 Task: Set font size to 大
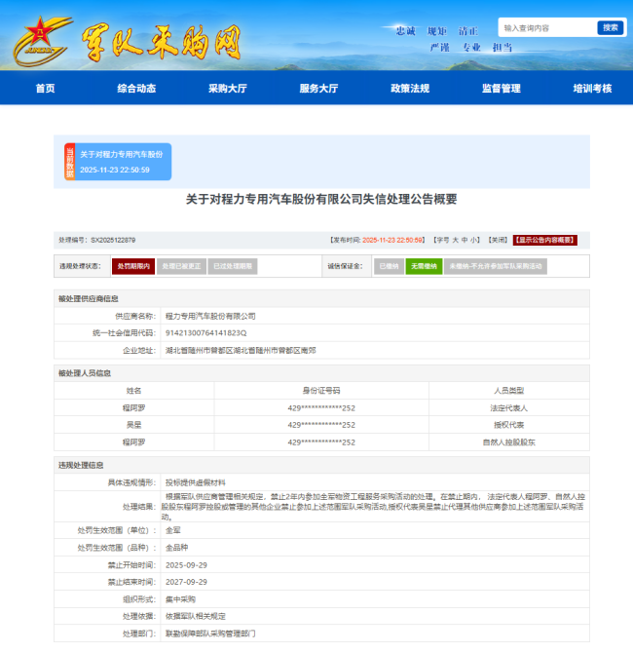[x=453, y=240]
